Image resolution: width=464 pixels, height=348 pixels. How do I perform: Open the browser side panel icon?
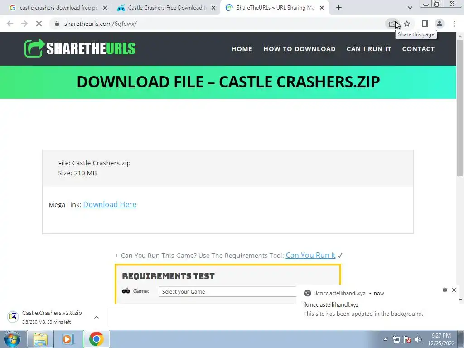pos(425,24)
